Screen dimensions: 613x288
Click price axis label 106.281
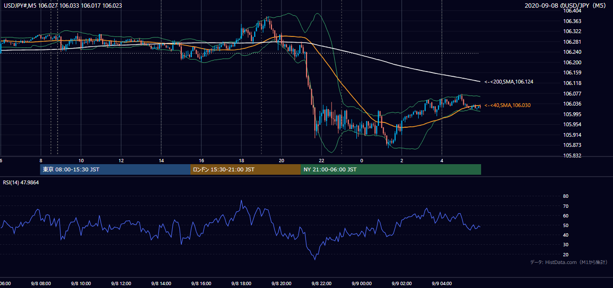click(572, 42)
